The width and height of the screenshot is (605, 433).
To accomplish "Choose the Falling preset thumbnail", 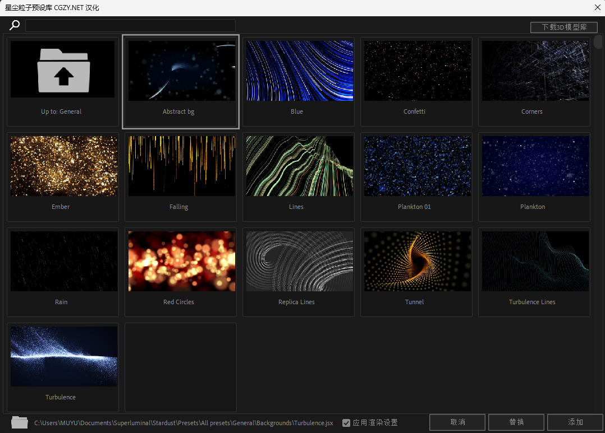I will tap(181, 166).
